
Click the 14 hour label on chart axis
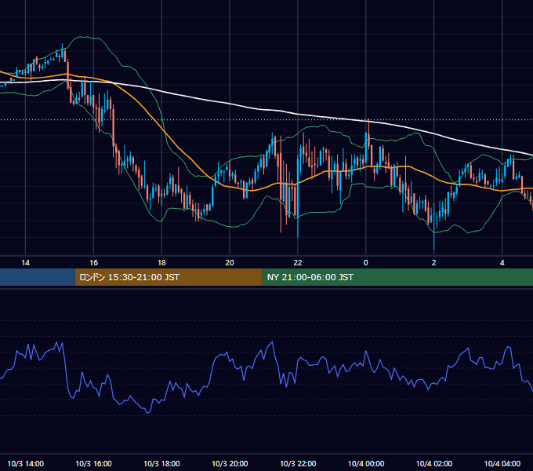tap(26, 263)
